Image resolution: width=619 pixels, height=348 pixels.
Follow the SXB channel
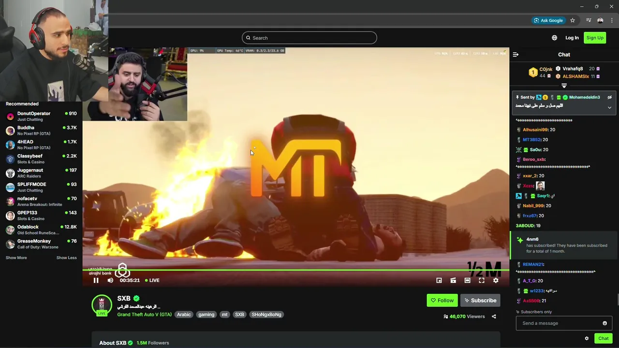click(x=442, y=300)
